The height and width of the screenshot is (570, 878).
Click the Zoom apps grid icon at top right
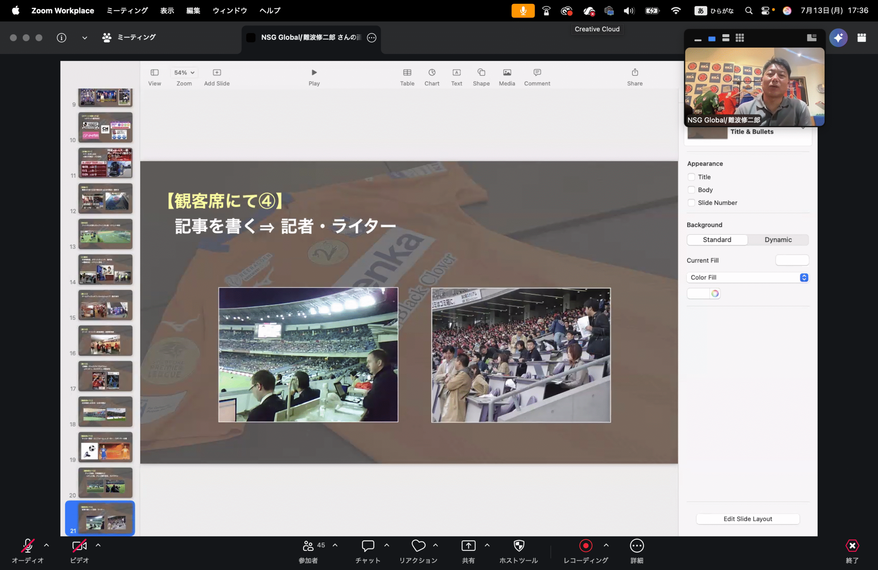(x=862, y=38)
